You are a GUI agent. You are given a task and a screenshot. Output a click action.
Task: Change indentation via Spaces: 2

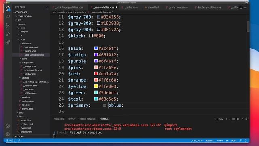click(x=210, y=140)
